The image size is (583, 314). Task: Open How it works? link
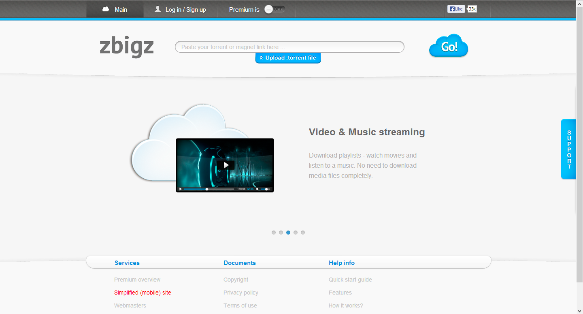pos(346,305)
